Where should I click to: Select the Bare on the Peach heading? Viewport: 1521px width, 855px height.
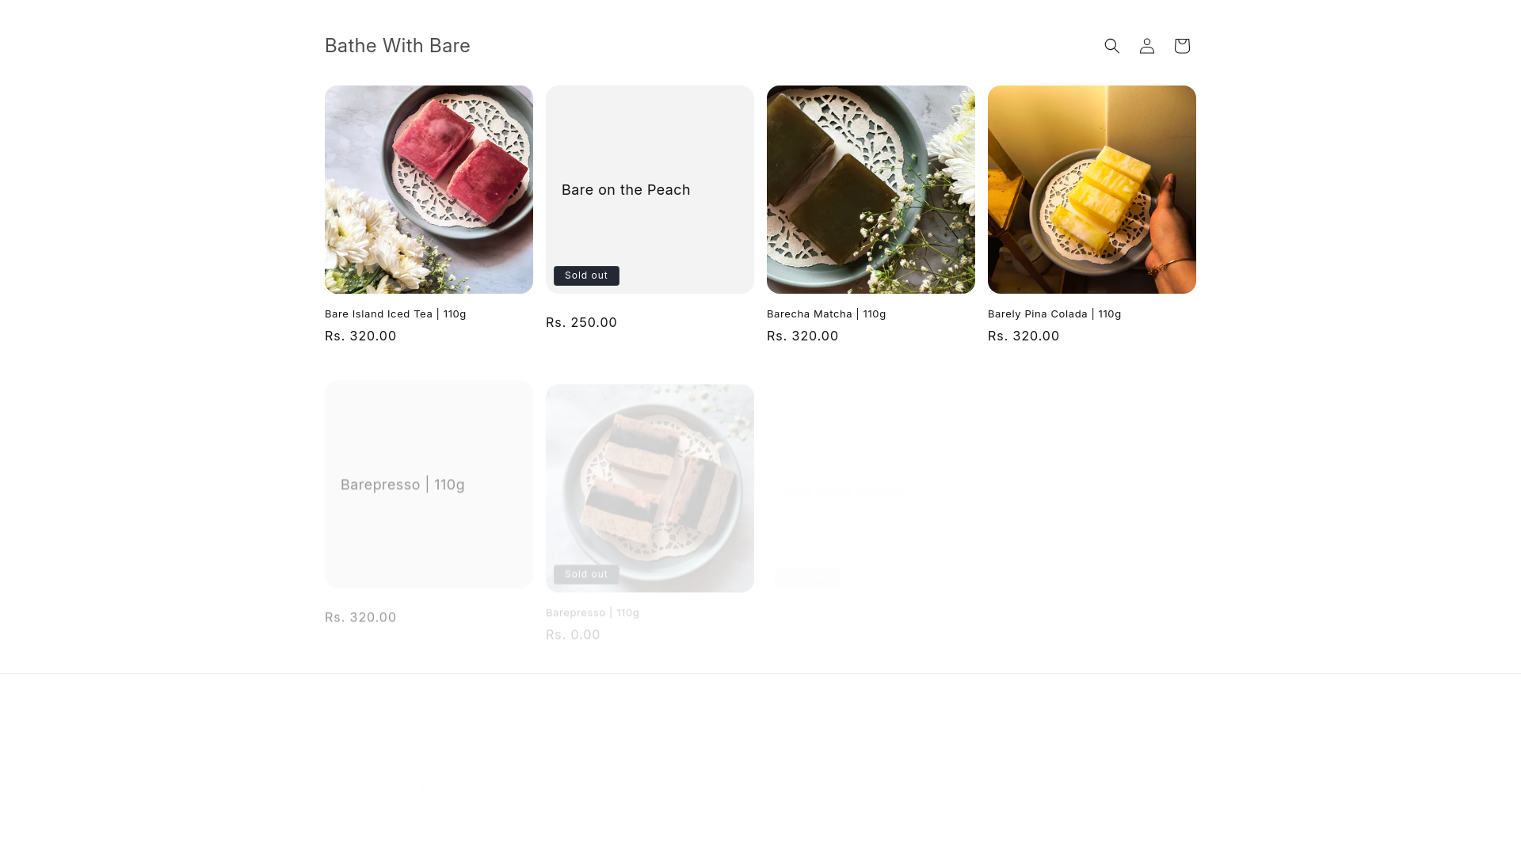pyautogui.click(x=626, y=190)
